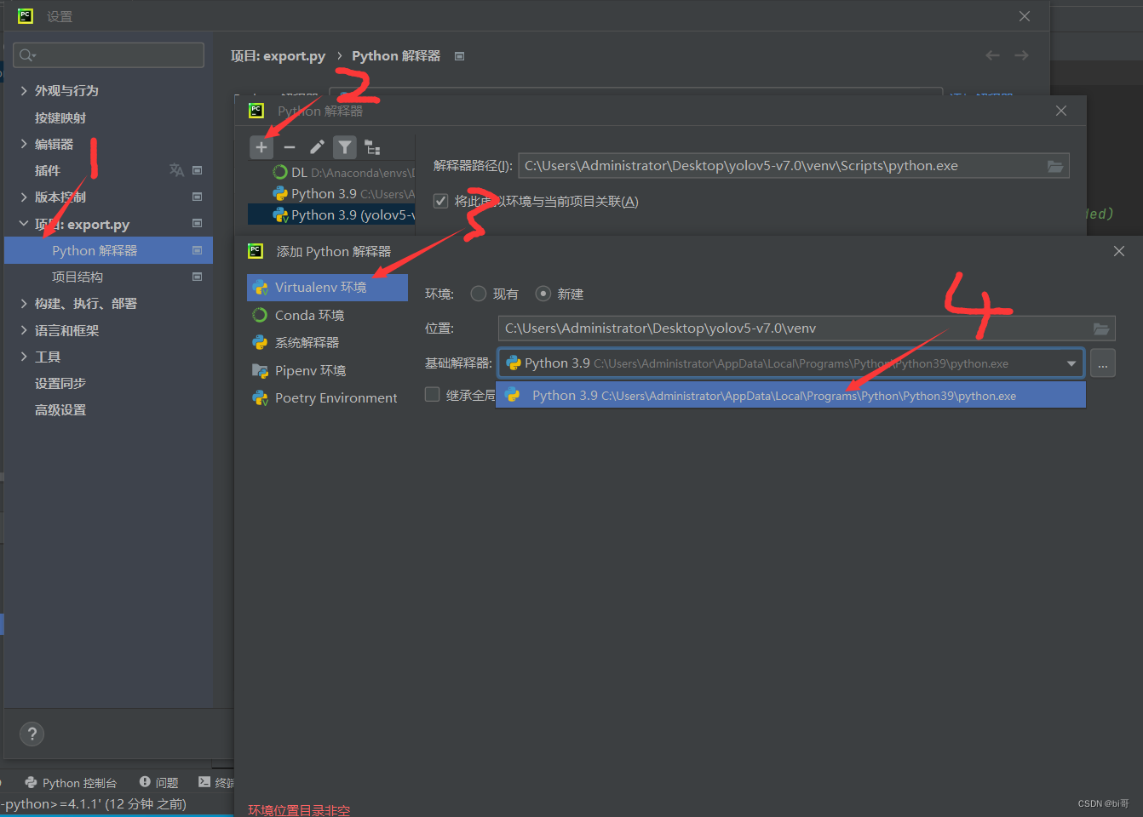This screenshot has height=817, width=1143.
Task: Click the settings search input field
Action: 108,55
